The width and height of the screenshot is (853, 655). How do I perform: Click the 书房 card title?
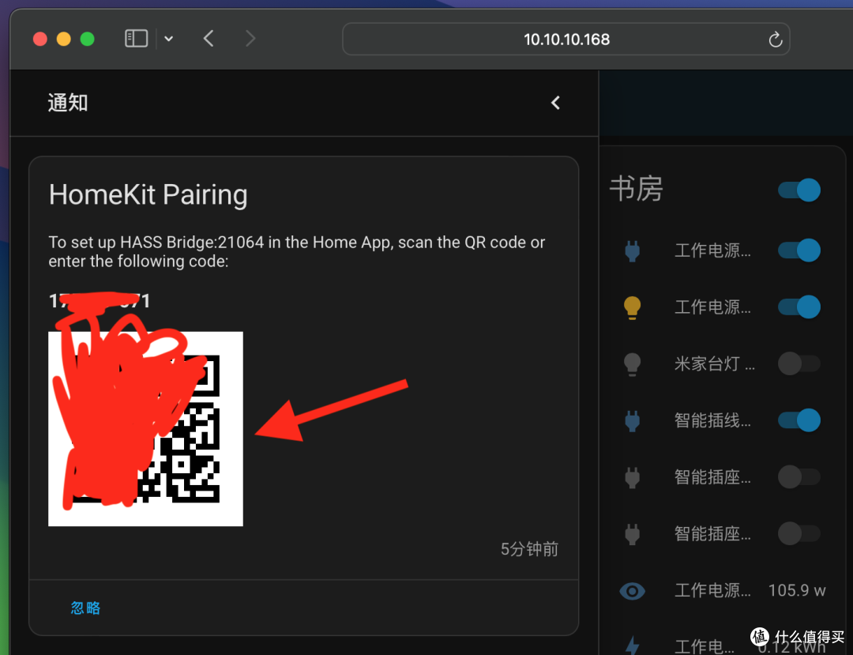pos(636,190)
